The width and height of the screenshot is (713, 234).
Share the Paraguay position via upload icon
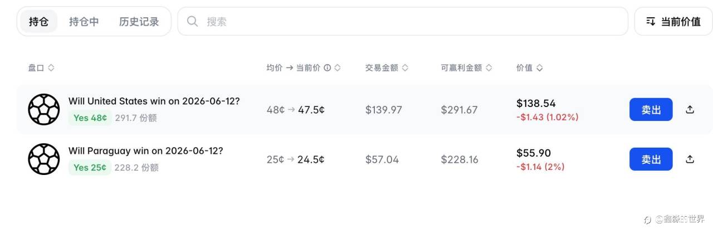pyautogui.click(x=690, y=159)
